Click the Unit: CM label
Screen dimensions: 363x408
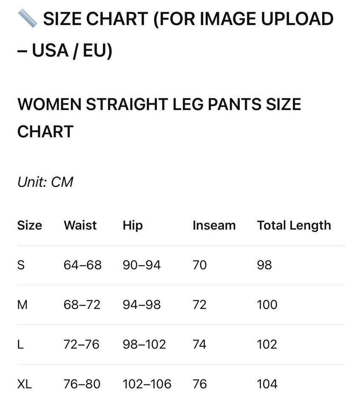tap(45, 182)
